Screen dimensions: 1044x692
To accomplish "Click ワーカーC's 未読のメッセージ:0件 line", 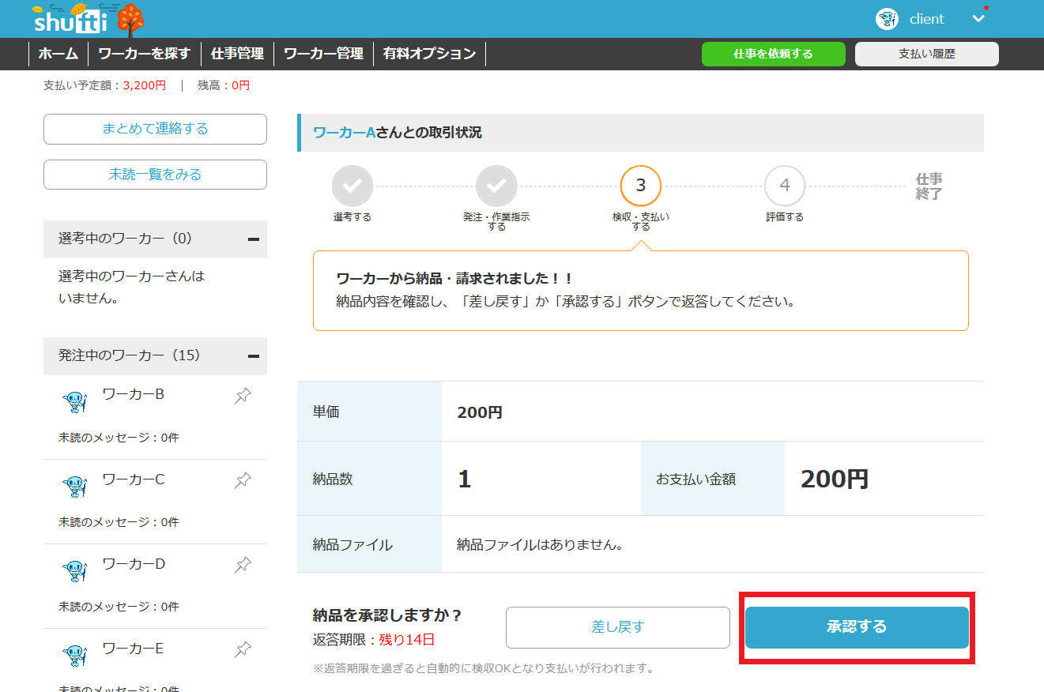I will (119, 522).
